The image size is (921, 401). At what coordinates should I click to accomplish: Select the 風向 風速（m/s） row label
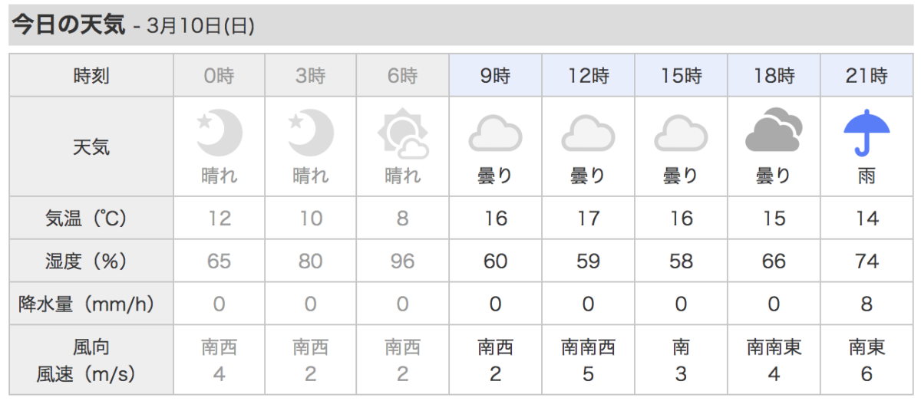[x=91, y=360]
